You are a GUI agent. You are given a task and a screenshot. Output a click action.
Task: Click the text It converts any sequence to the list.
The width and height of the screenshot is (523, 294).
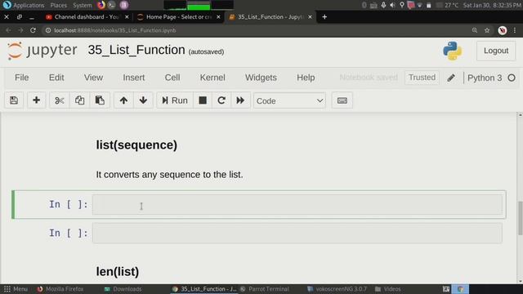169,175
